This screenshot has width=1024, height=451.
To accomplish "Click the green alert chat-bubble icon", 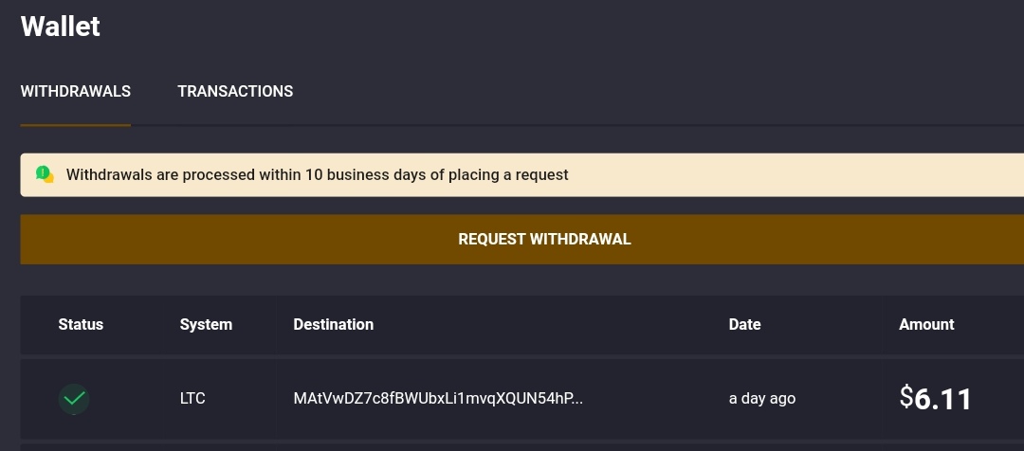I will tap(45, 174).
